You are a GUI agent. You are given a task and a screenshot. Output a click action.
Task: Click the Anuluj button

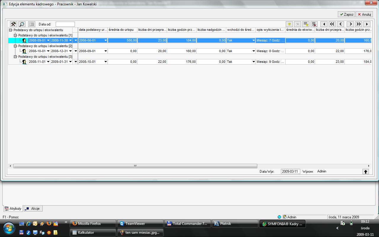(x=364, y=14)
